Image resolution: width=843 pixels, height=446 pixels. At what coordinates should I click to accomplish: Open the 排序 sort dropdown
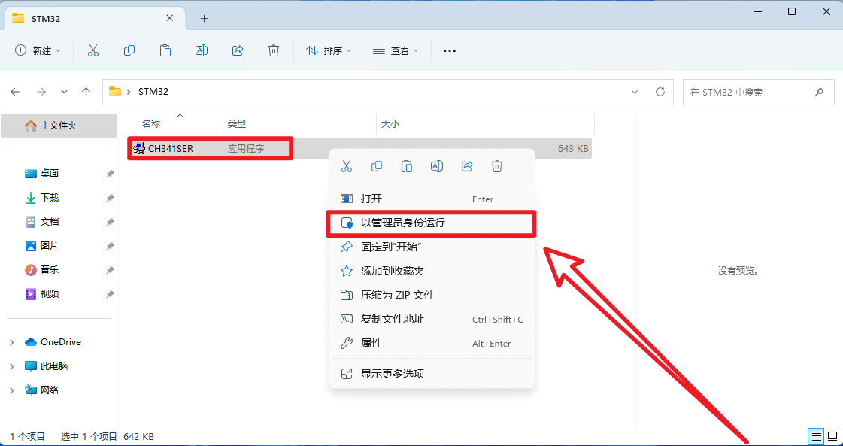click(329, 50)
